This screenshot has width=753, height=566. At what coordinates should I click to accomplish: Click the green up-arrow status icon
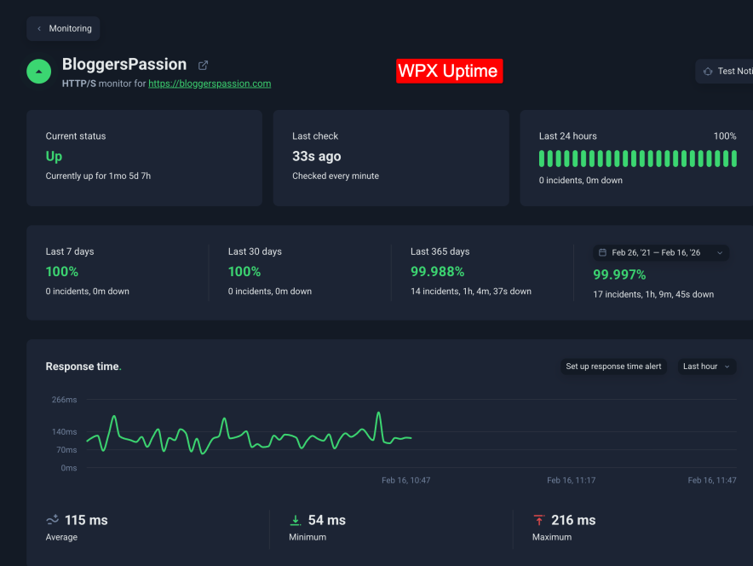click(39, 72)
